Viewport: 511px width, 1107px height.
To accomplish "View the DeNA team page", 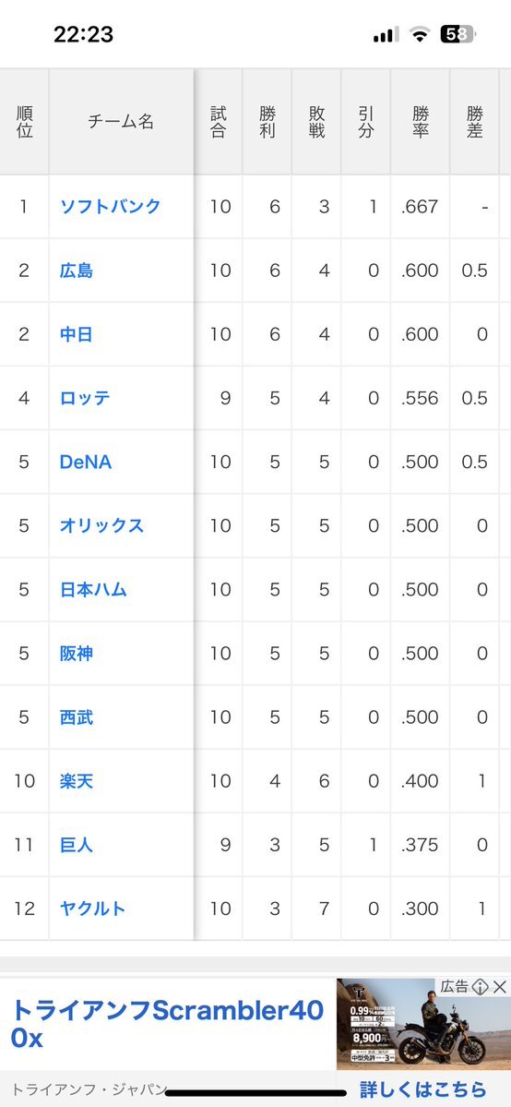I will click(86, 462).
